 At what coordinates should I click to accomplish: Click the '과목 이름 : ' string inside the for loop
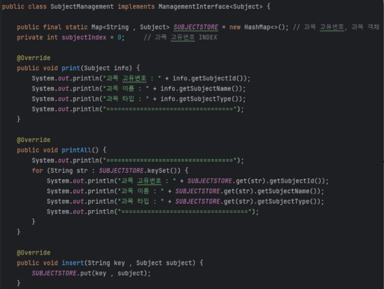click(x=141, y=191)
